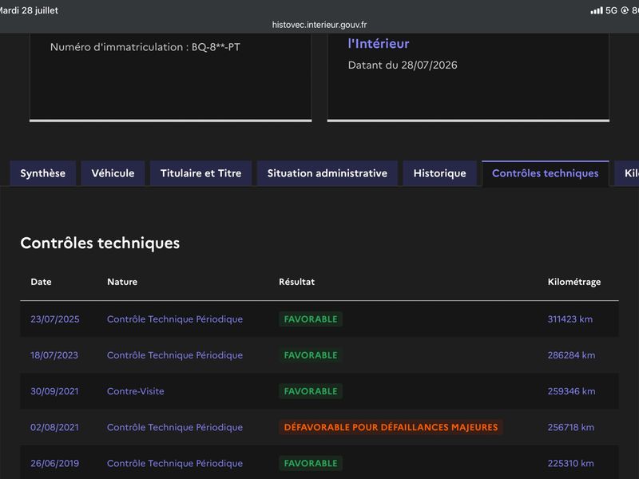639x479 pixels.
Task: Click the Résultat column header
Action: (296, 282)
